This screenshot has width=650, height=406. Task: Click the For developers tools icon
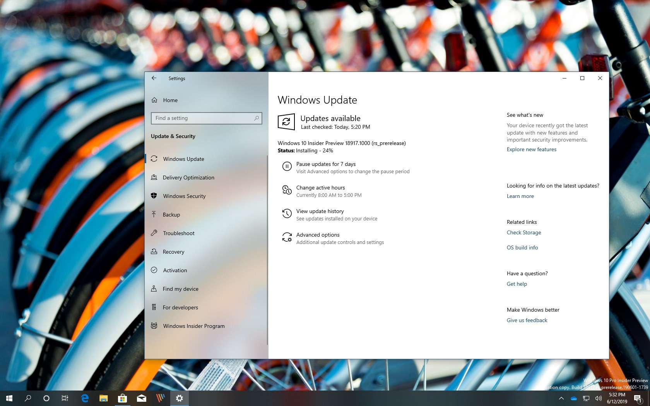point(154,307)
